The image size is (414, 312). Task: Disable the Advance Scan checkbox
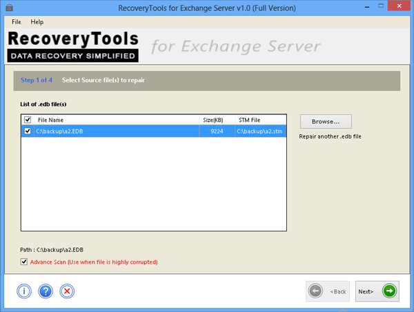(x=23, y=262)
